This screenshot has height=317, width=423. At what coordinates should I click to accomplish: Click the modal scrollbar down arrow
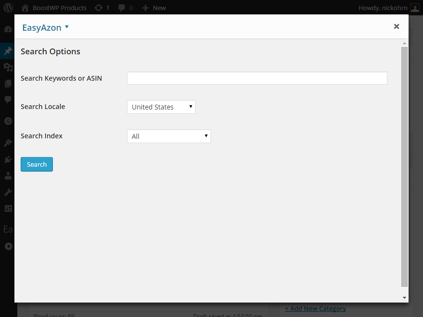(404, 298)
